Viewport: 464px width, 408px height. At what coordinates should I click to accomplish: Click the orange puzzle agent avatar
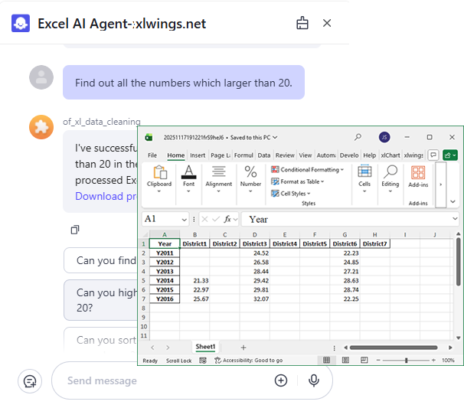41,127
